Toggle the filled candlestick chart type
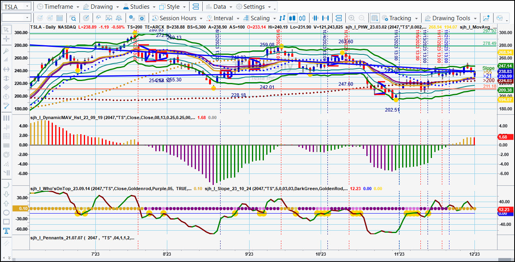The height and width of the screenshot is (262, 515). pos(292,18)
